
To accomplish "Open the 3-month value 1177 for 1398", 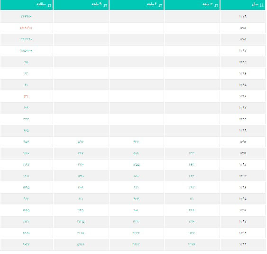I will click(x=192, y=233).
